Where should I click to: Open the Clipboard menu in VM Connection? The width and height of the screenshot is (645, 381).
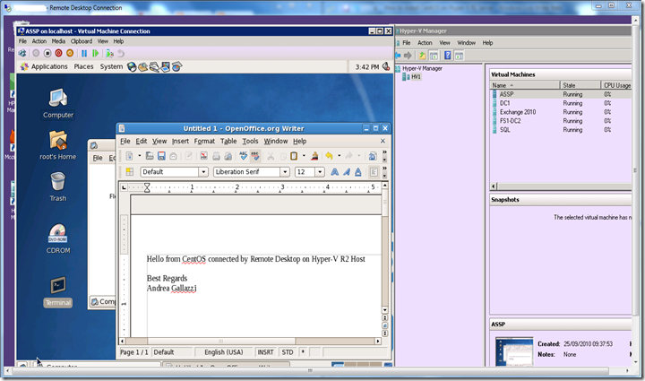point(81,41)
